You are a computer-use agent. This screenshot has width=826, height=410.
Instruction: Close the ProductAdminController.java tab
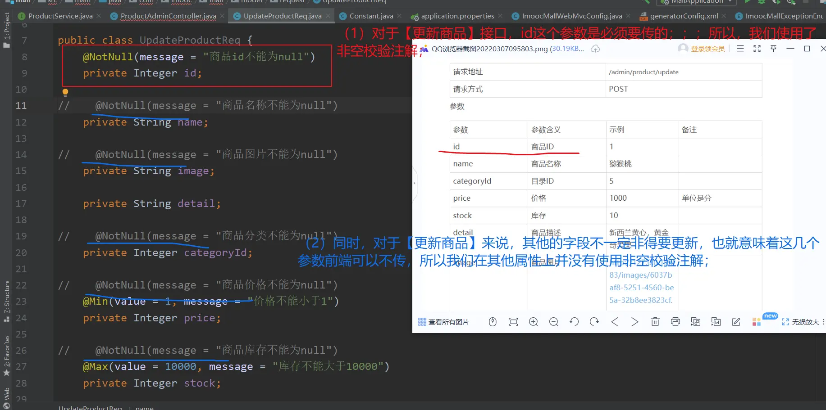coord(222,16)
